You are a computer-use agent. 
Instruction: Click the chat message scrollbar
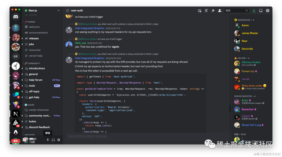pos(230,108)
